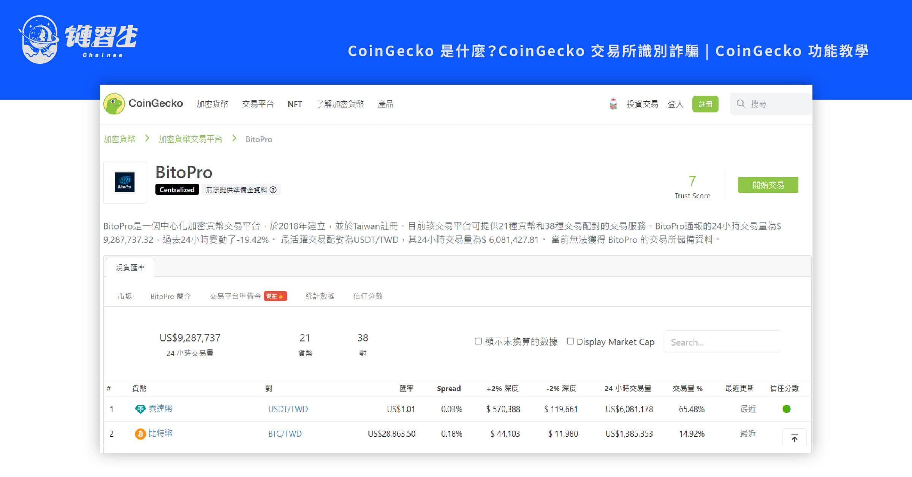The height and width of the screenshot is (477, 912).
Task: Switch to the 交易平台準備金 sub-tab
Action: pos(235,296)
